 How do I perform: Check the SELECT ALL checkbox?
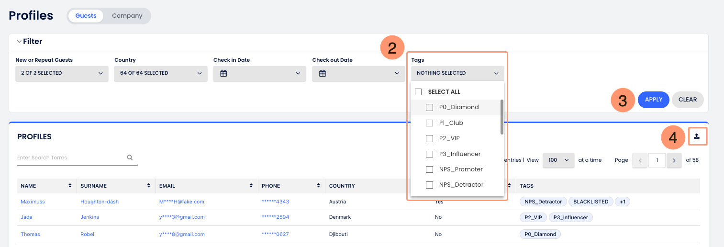(418, 92)
